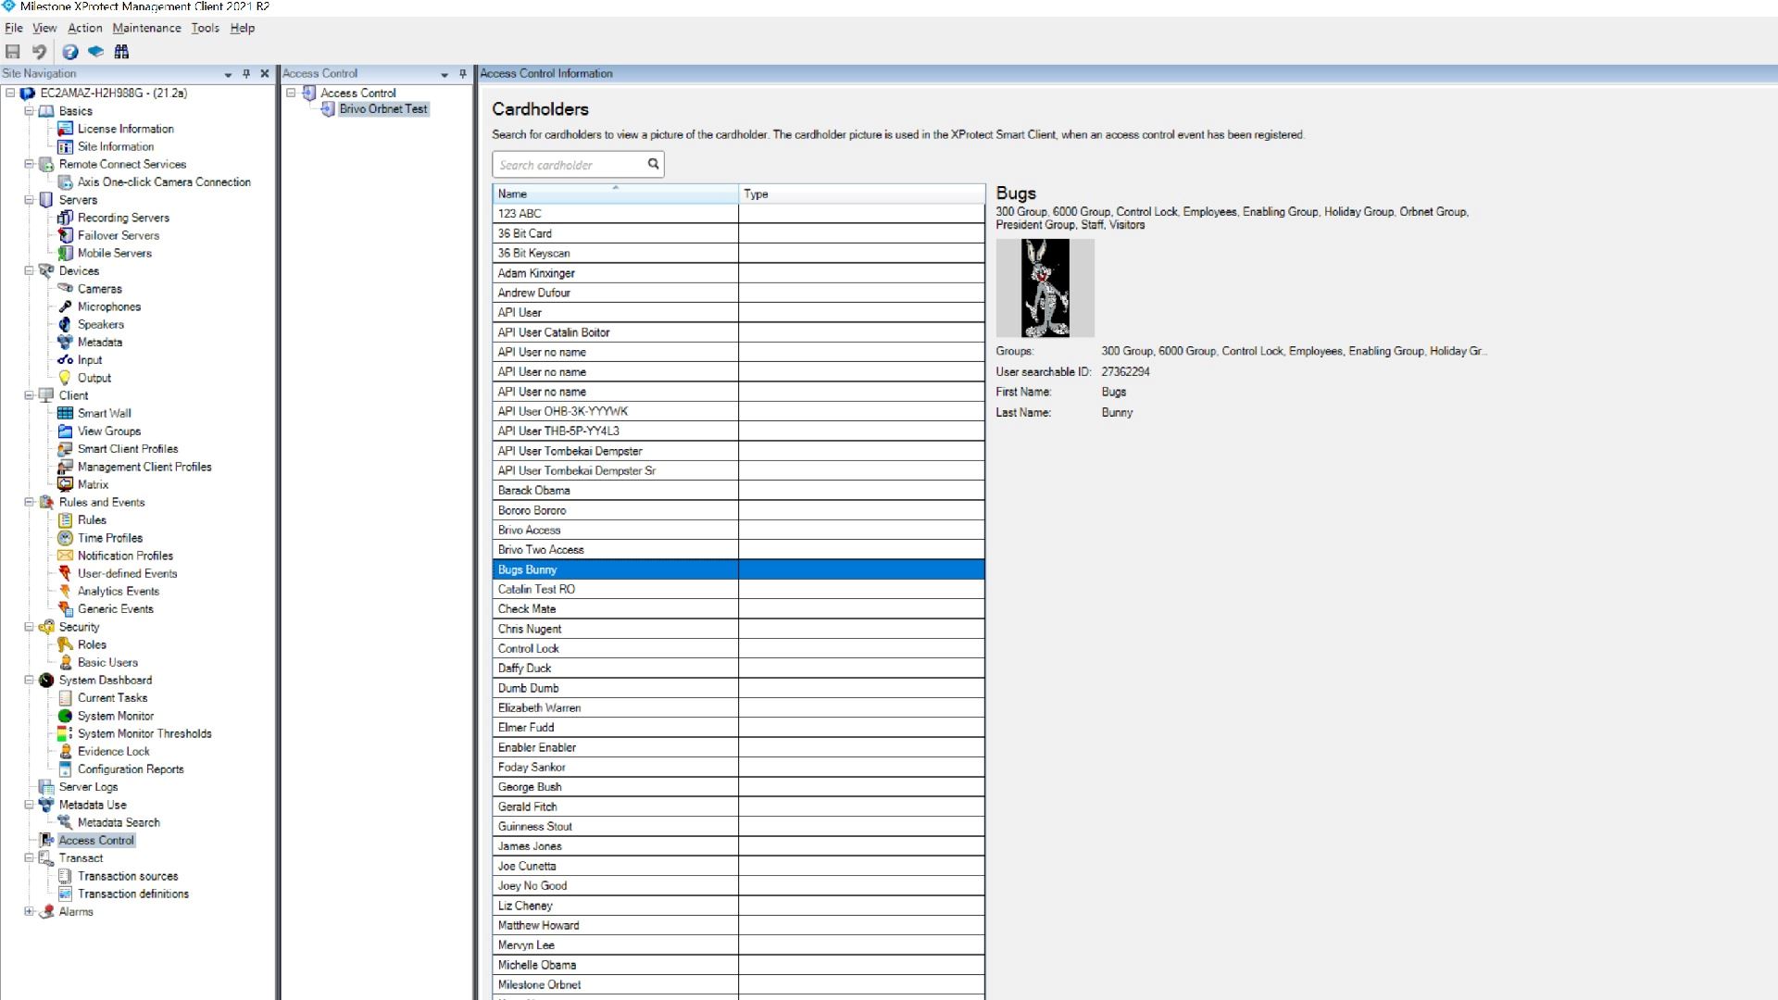The image size is (1778, 1000).
Task: Click the Microphones icon
Action: pyautogui.click(x=66, y=306)
